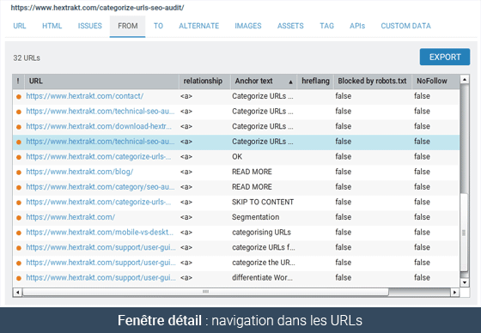Image resolution: width=481 pixels, height=333 pixels.
Task: Open the IMAGES tab
Action: (248, 26)
